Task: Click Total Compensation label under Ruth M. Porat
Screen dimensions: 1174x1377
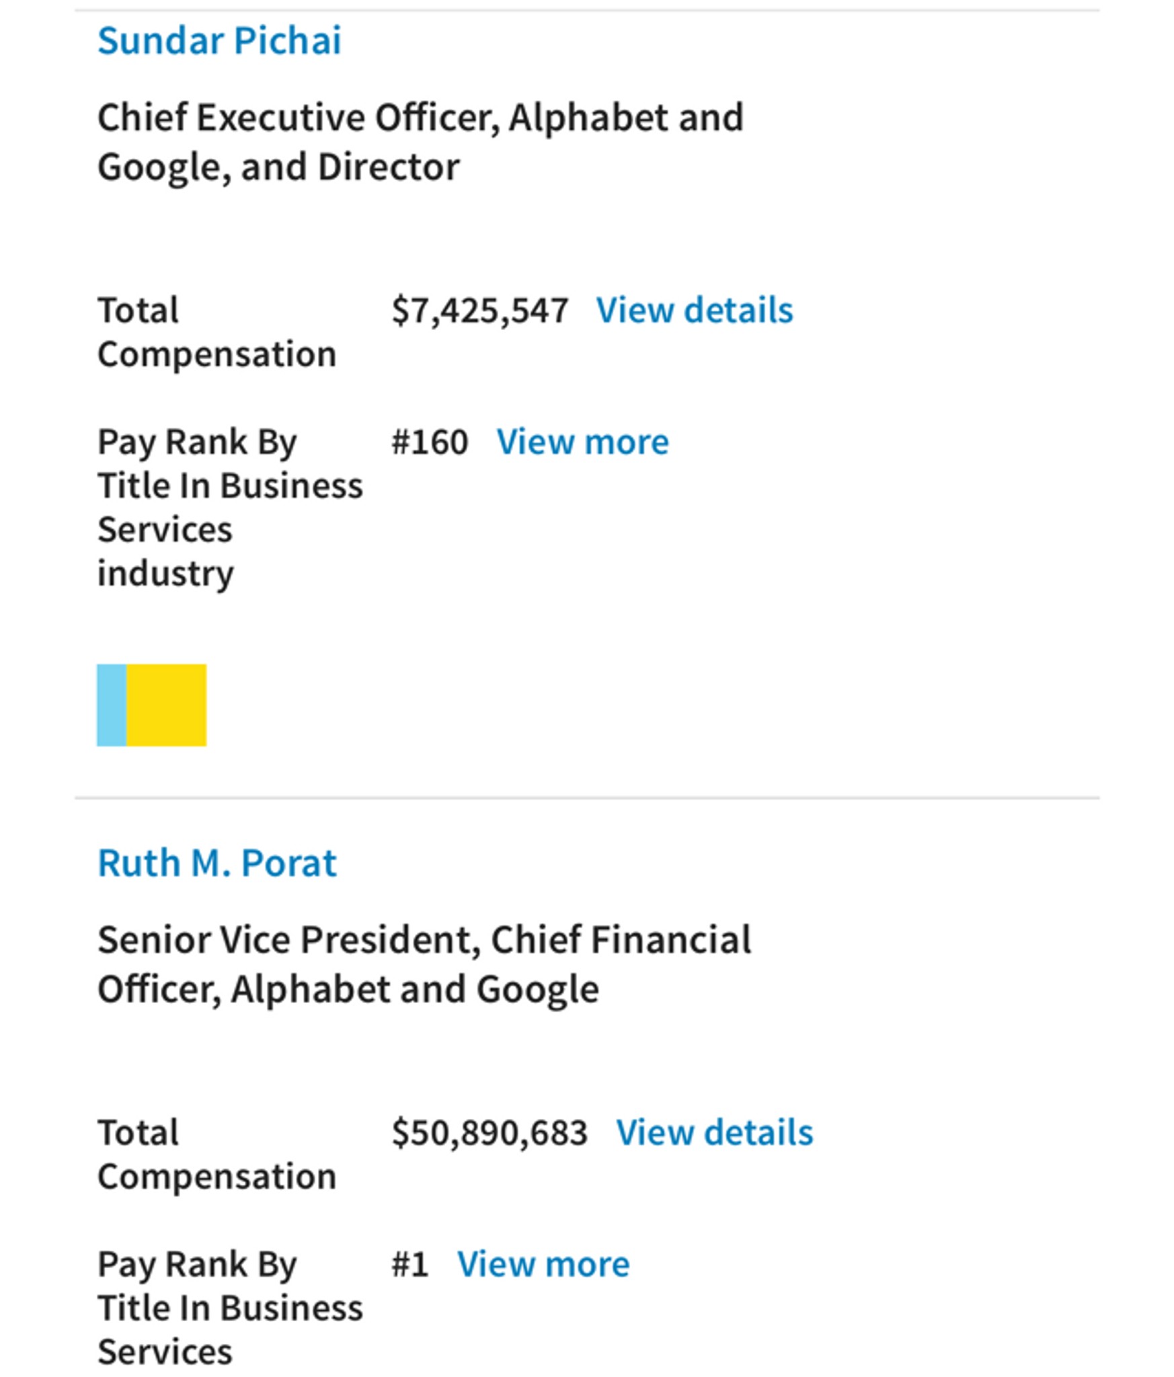Action: pyautogui.click(x=217, y=1154)
